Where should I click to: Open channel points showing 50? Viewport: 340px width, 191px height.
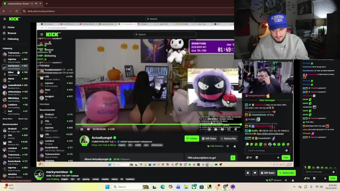(x=307, y=178)
